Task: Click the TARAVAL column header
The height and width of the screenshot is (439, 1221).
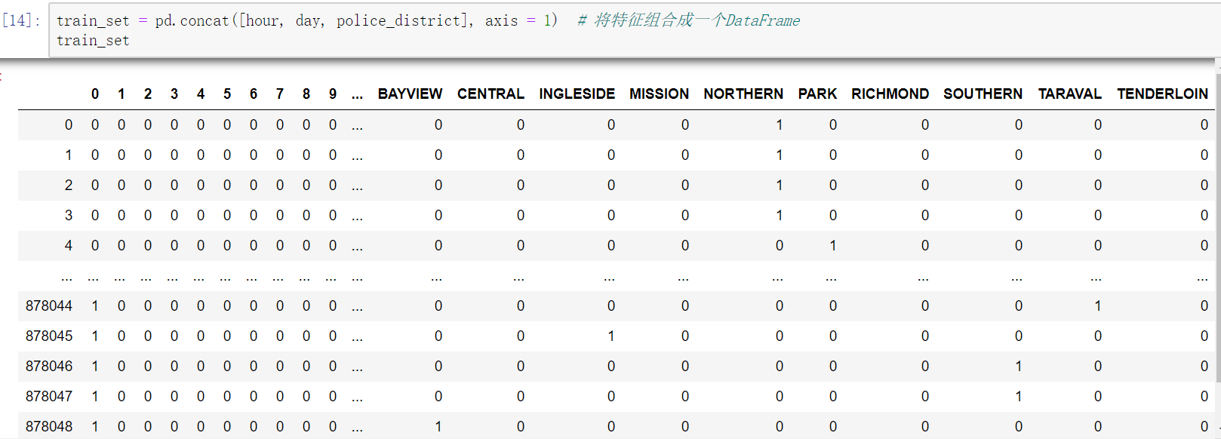Action: coord(1069,94)
